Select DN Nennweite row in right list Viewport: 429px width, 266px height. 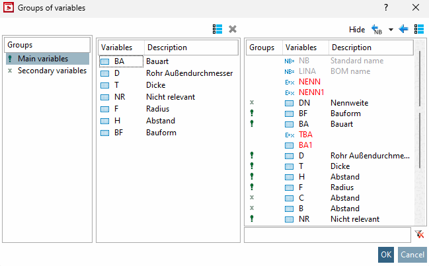[330, 103]
